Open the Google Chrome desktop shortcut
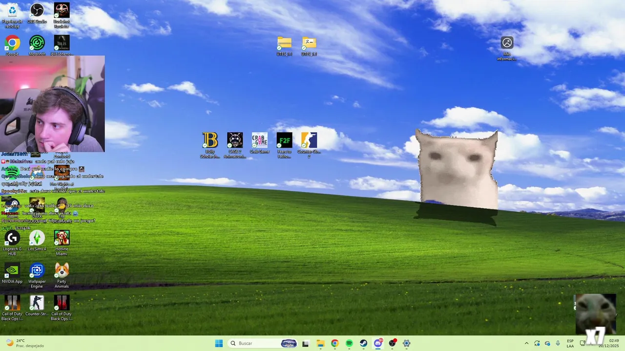The height and width of the screenshot is (351, 625). pyautogui.click(x=12, y=45)
